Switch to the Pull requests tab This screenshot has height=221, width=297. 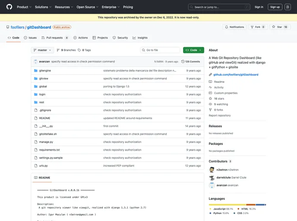tap(55, 38)
